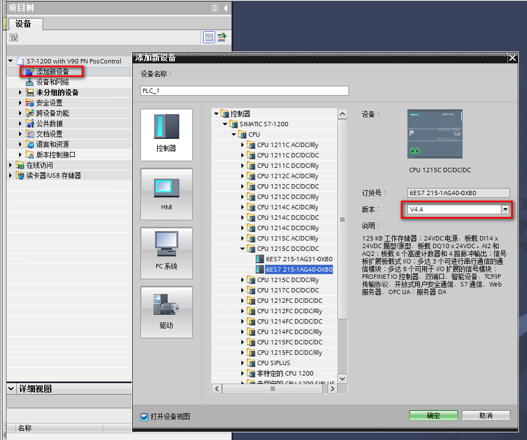The height and width of the screenshot is (440, 527).
Task: Confirm with the 确定 button
Action: coord(433,415)
